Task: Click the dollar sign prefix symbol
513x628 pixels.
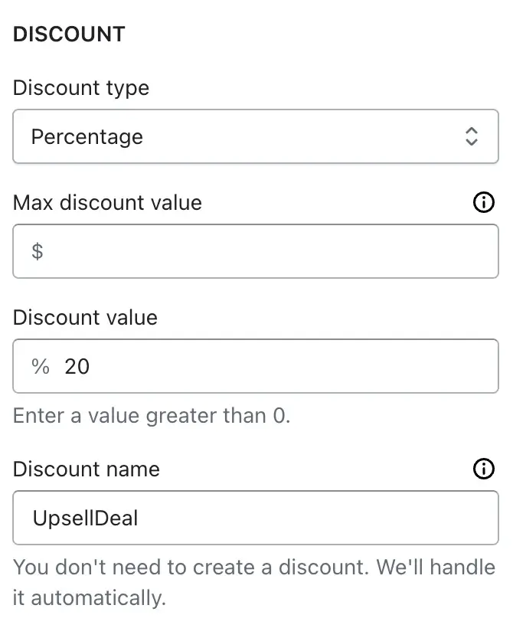Action: [x=38, y=251]
